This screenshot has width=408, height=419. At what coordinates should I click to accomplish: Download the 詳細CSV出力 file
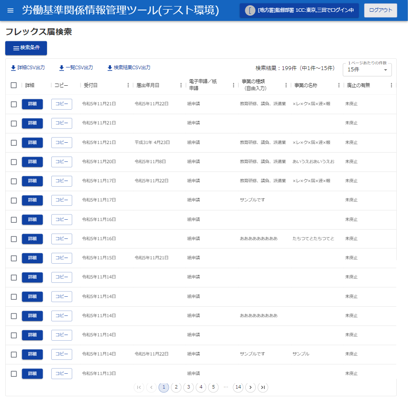(28, 68)
